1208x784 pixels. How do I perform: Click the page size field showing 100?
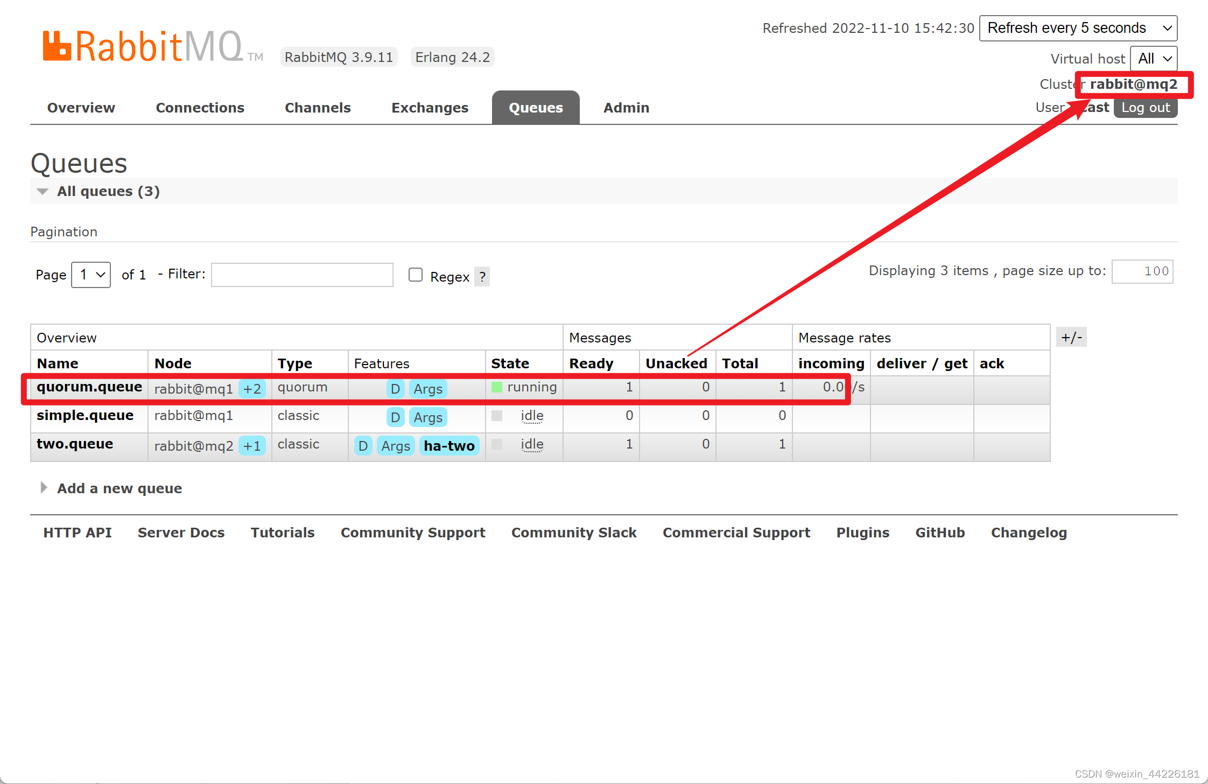coord(1142,271)
